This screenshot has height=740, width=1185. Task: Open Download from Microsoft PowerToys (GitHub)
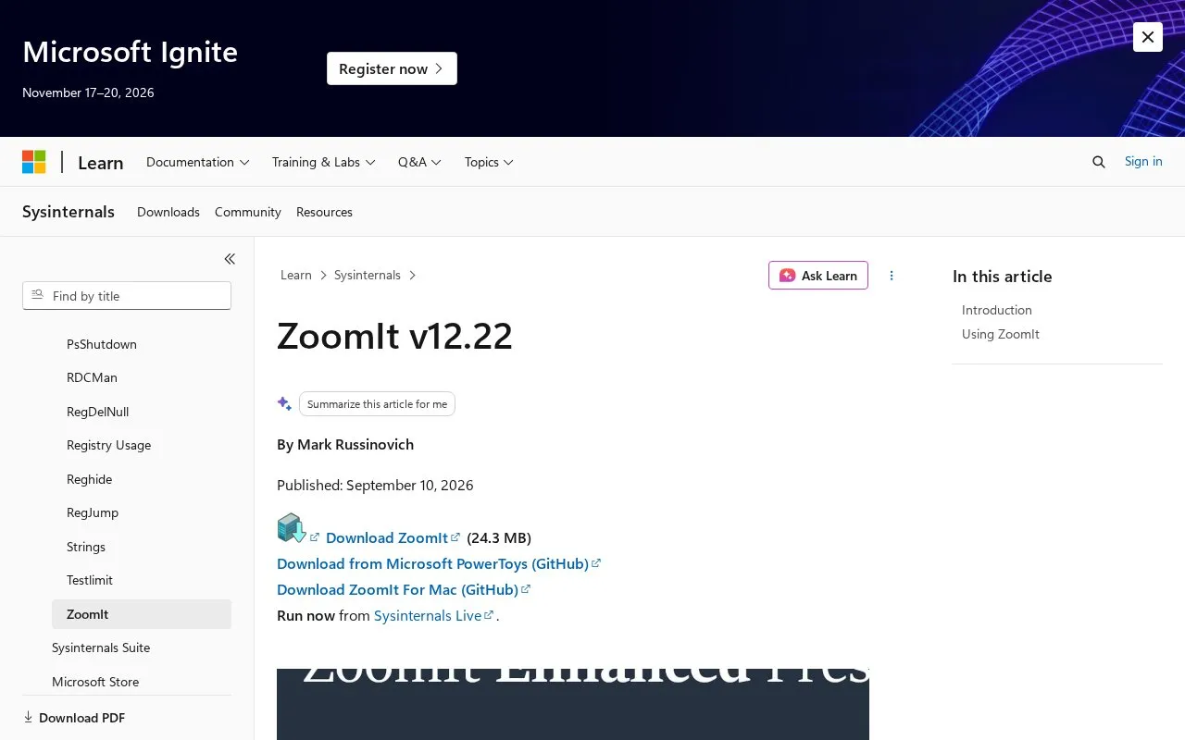(x=439, y=563)
